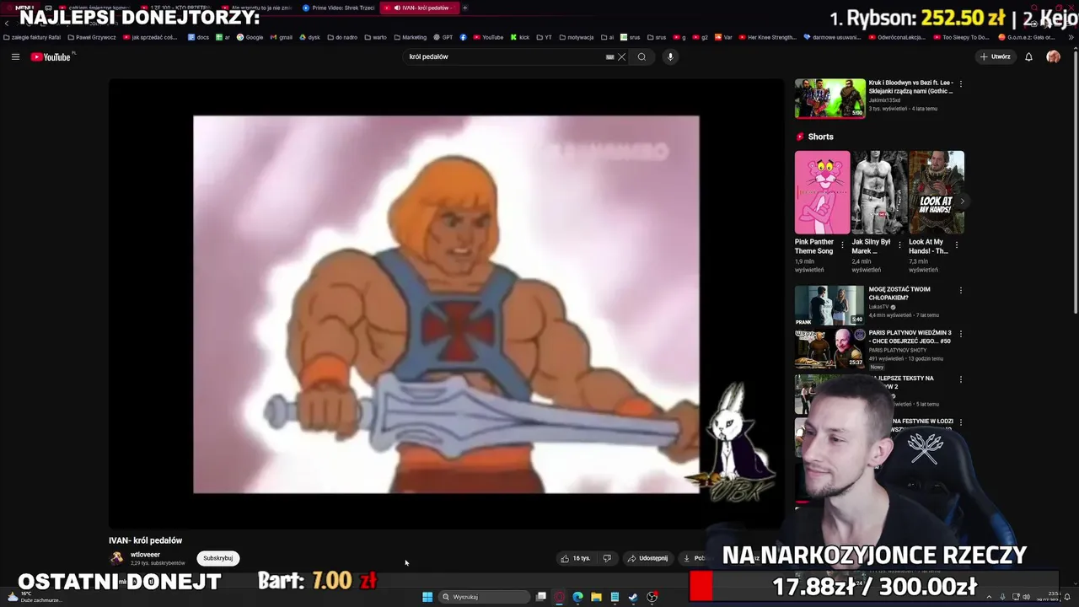Screen dimensions: 1079x607
Task: Open the Jak Silny Był Marek short
Action: [879, 192]
